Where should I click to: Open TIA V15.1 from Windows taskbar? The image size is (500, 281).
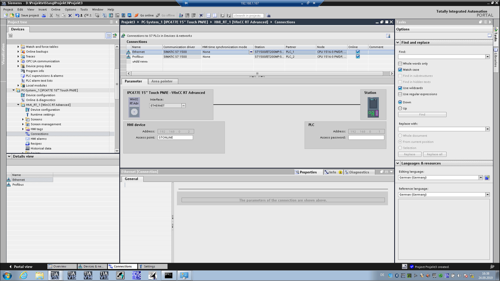55,276
